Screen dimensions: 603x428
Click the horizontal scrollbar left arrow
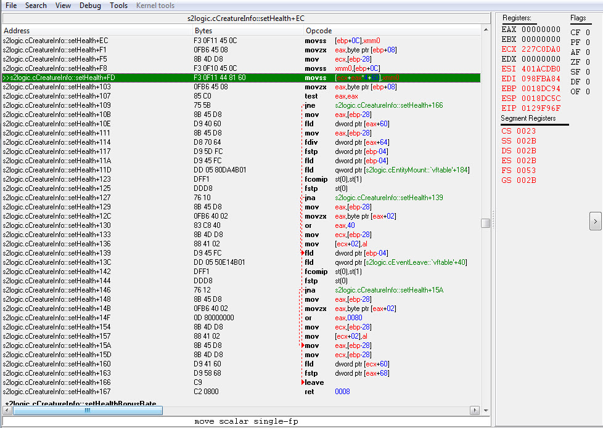coord(7,410)
